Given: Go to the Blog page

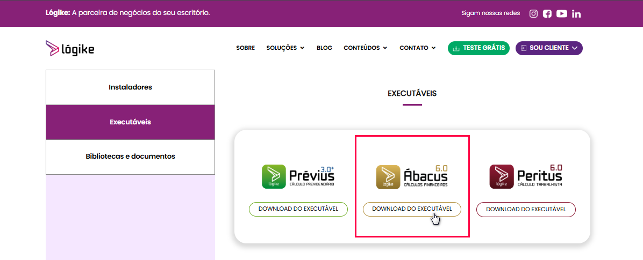Looking at the screenshot, I should coord(324,48).
